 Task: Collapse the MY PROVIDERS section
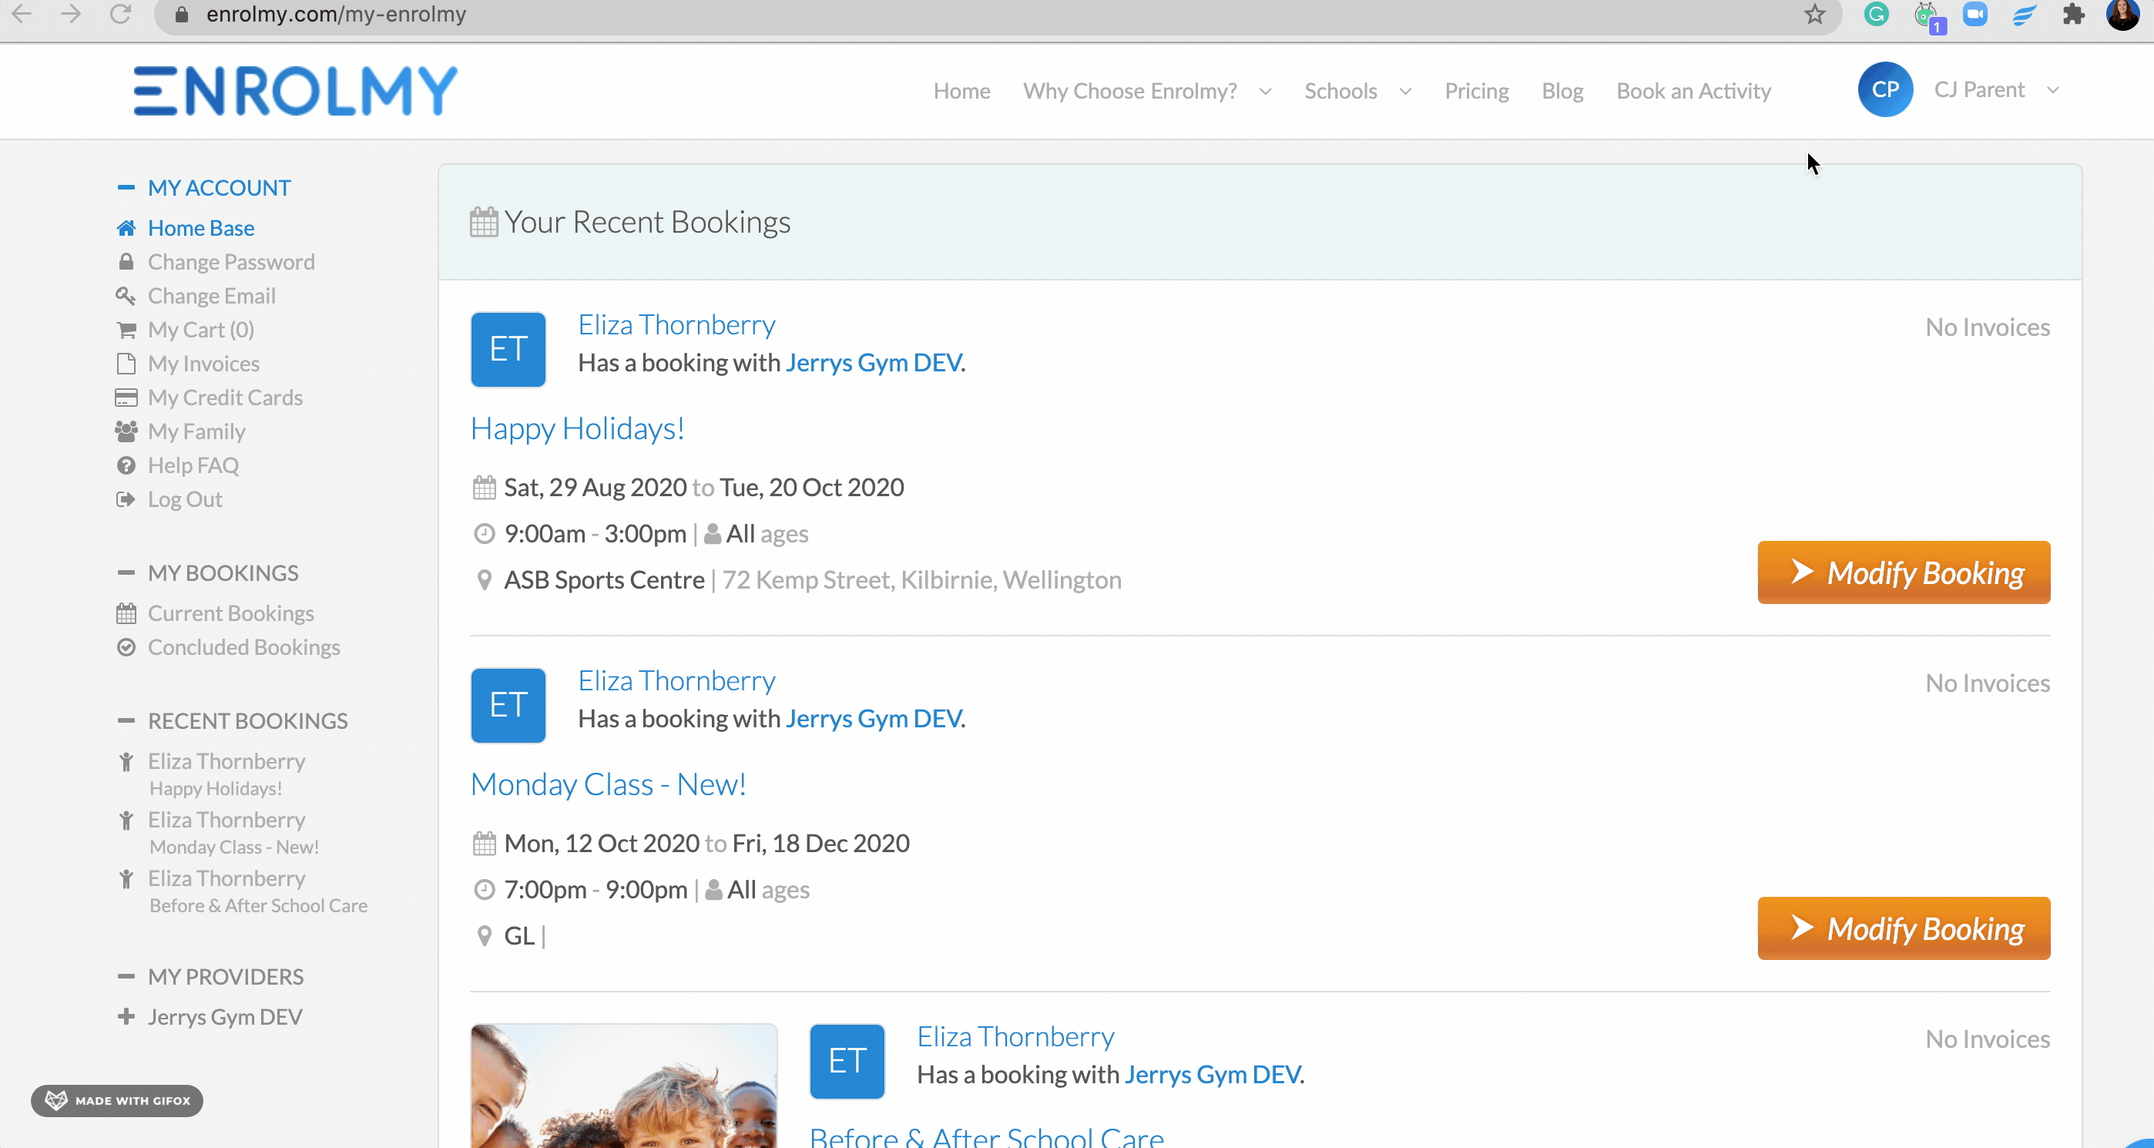point(126,977)
